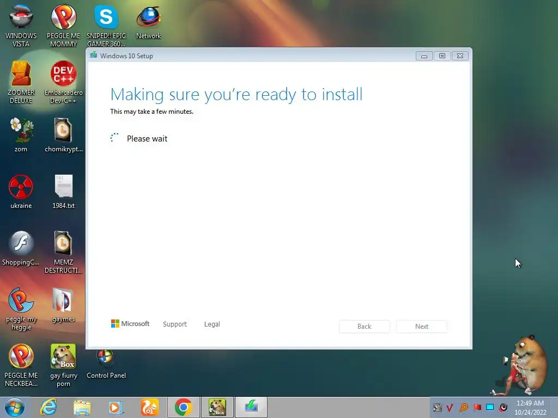This screenshot has width=558, height=418.
Task: Click the 'Making sure you're ready to install' heading
Action: pyautogui.click(x=236, y=95)
